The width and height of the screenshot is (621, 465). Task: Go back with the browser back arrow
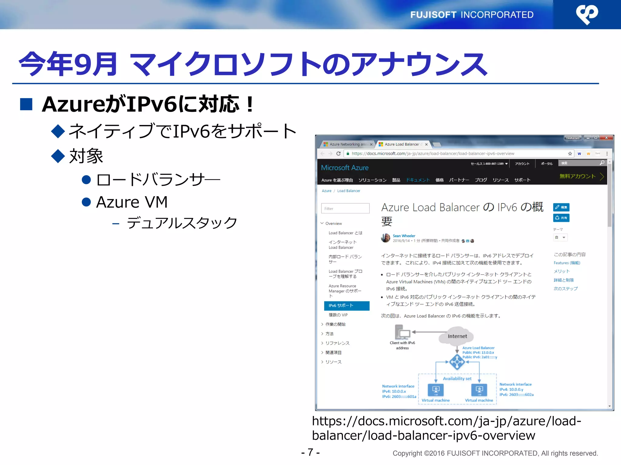click(x=322, y=154)
